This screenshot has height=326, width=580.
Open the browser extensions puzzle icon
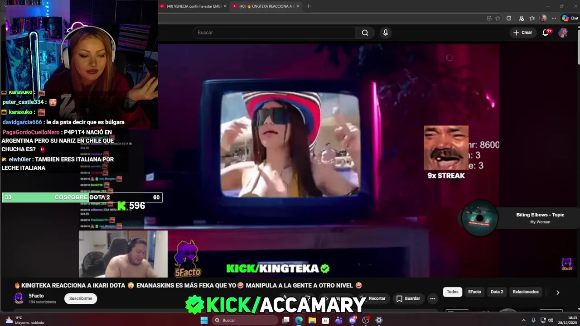pyautogui.click(x=509, y=18)
